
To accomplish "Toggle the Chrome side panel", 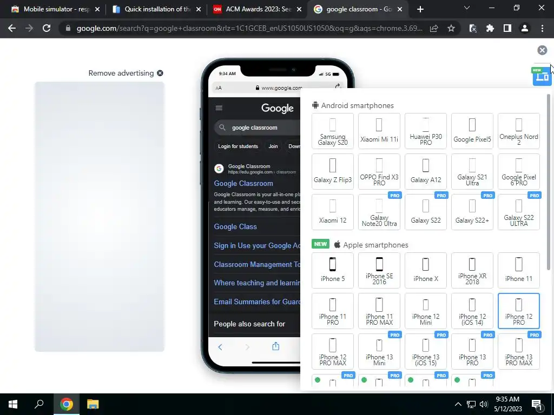I will [x=507, y=28].
